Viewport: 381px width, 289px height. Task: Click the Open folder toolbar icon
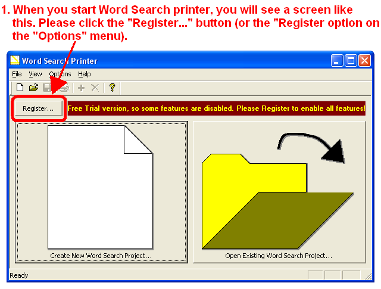(33, 88)
